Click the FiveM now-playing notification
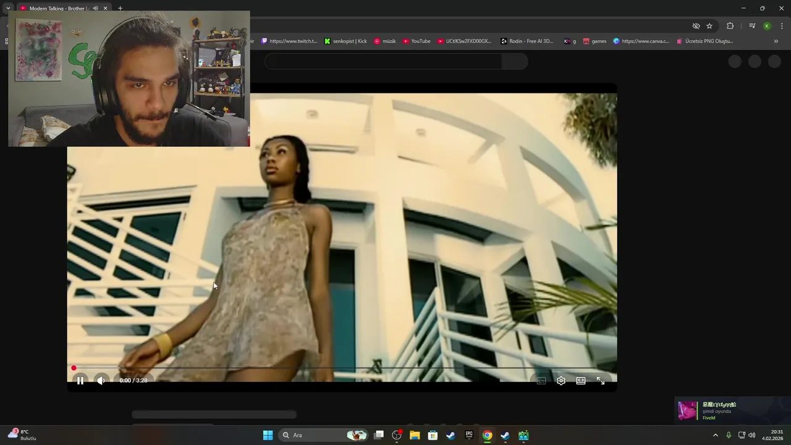The width and height of the screenshot is (791, 445). [x=732, y=411]
